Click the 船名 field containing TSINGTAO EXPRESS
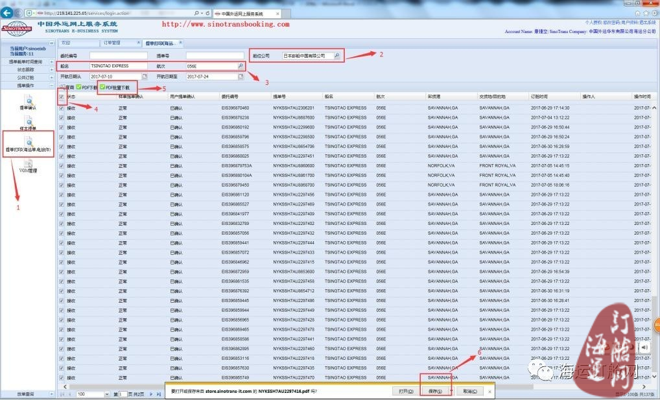This screenshot has height=400, width=660. click(x=118, y=66)
